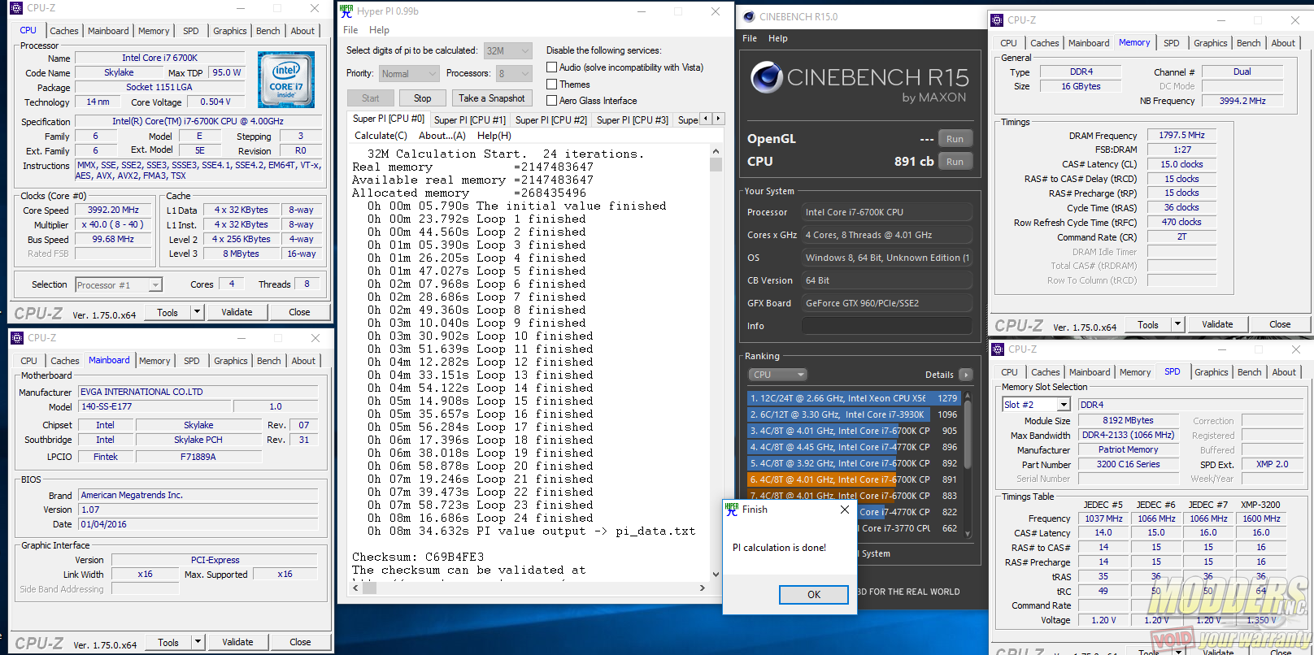Click Close in the Mainboard CPU-Z window
Image resolution: width=1314 pixels, height=655 pixels.
[x=300, y=642]
